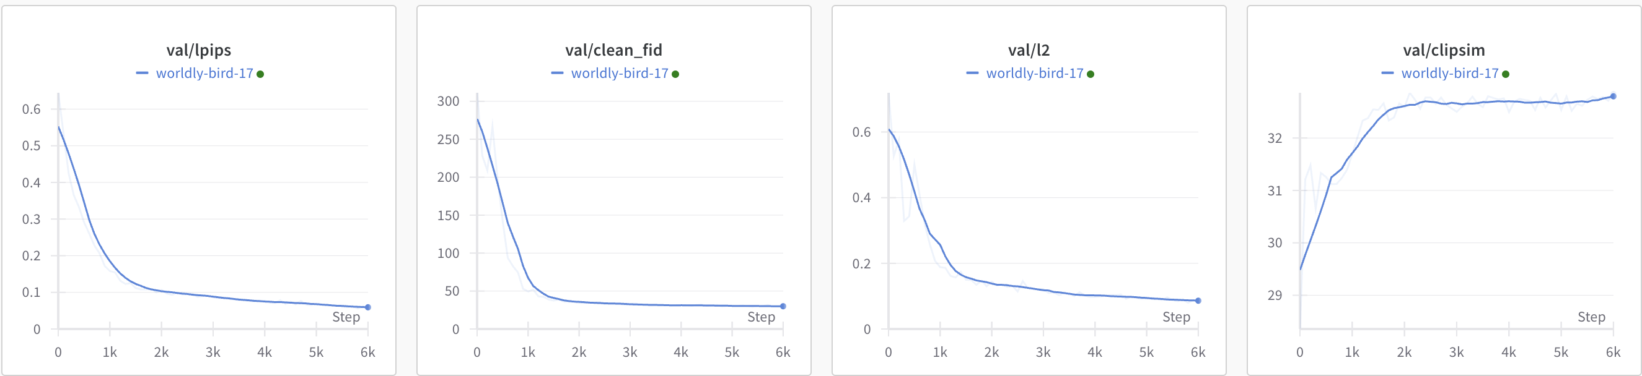
Task: Click the final data point on val/clipsim curve
Action: (1613, 96)
